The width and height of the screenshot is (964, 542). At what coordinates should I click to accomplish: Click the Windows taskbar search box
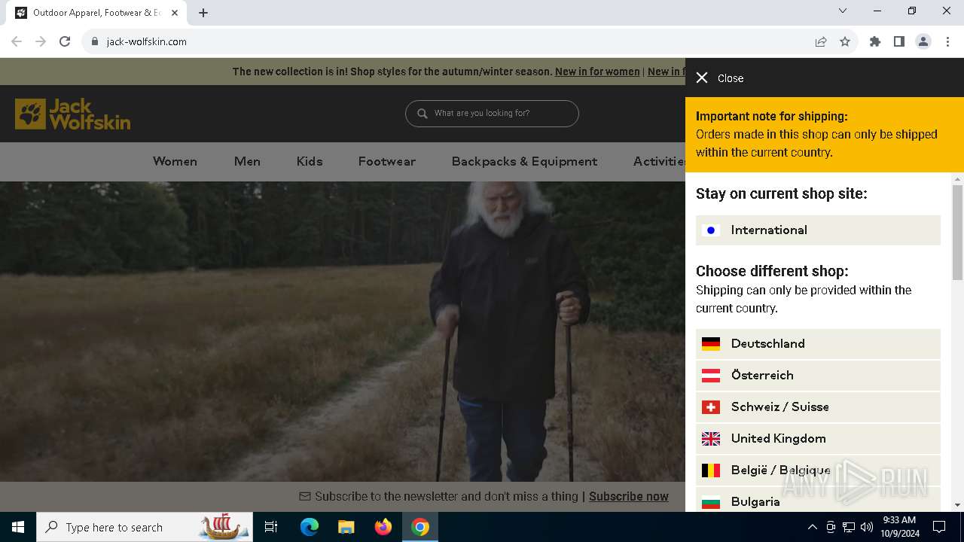(144, 527)
